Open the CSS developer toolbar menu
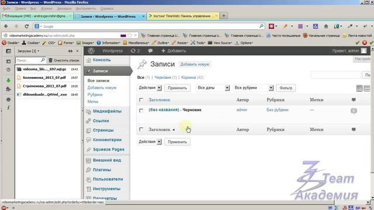Viewport: 374px width, 210px height. (x=49, y=43)
